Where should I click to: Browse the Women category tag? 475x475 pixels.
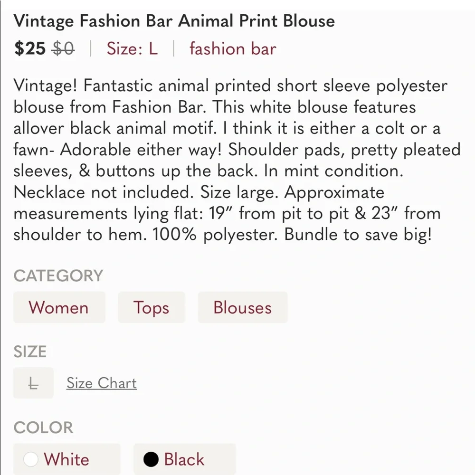[x=59, y=307]
